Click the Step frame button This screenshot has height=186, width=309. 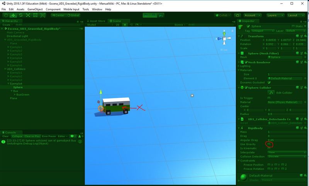click(161, 15)
